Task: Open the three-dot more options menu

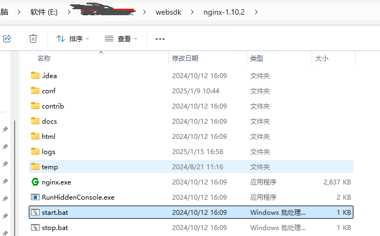Action: pyautogui.click(x=160, y=39)
